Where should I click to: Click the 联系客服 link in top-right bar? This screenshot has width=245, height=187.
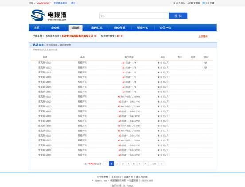pyautogui.click(x=196, y=3)
